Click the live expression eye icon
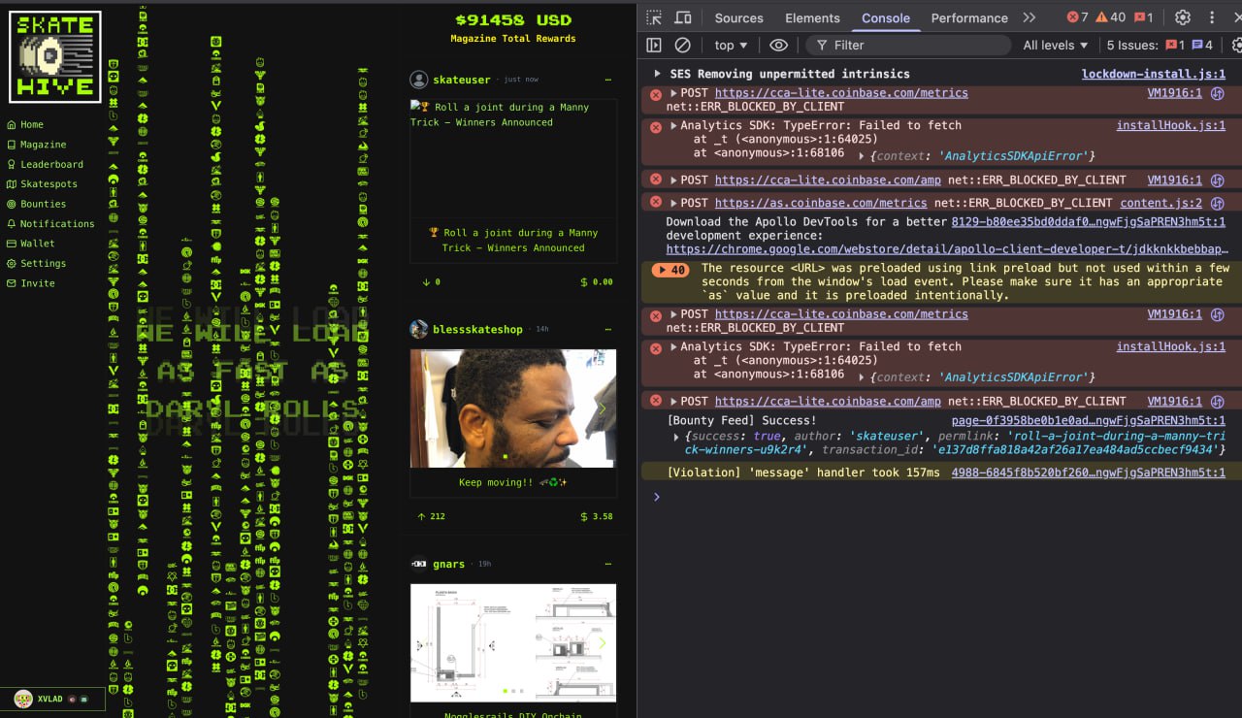1242x718 pixels. (778, 45)
